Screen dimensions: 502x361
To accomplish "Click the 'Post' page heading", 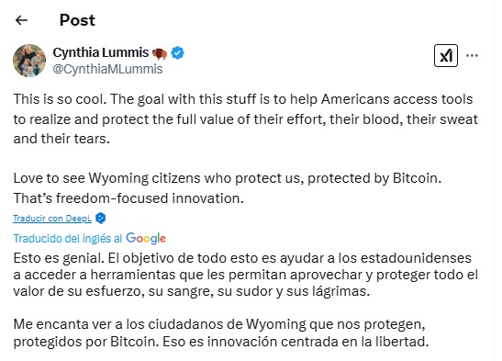I will (77, 20).
